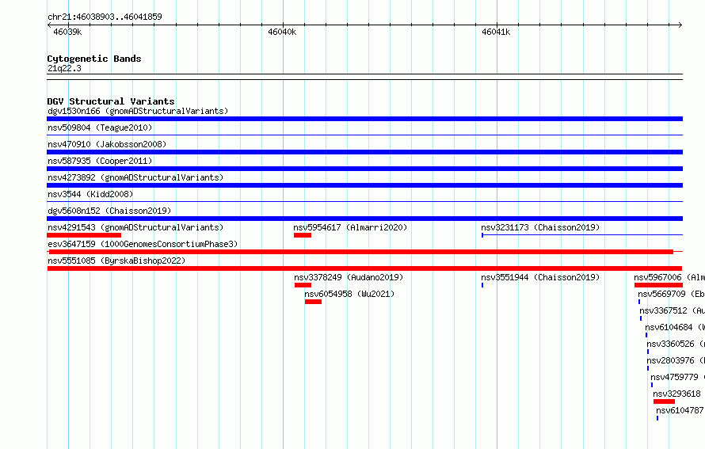705x449 pixels.
Task: Select the nsv6054958 (Wu2021) label
Action: point(349,294)
